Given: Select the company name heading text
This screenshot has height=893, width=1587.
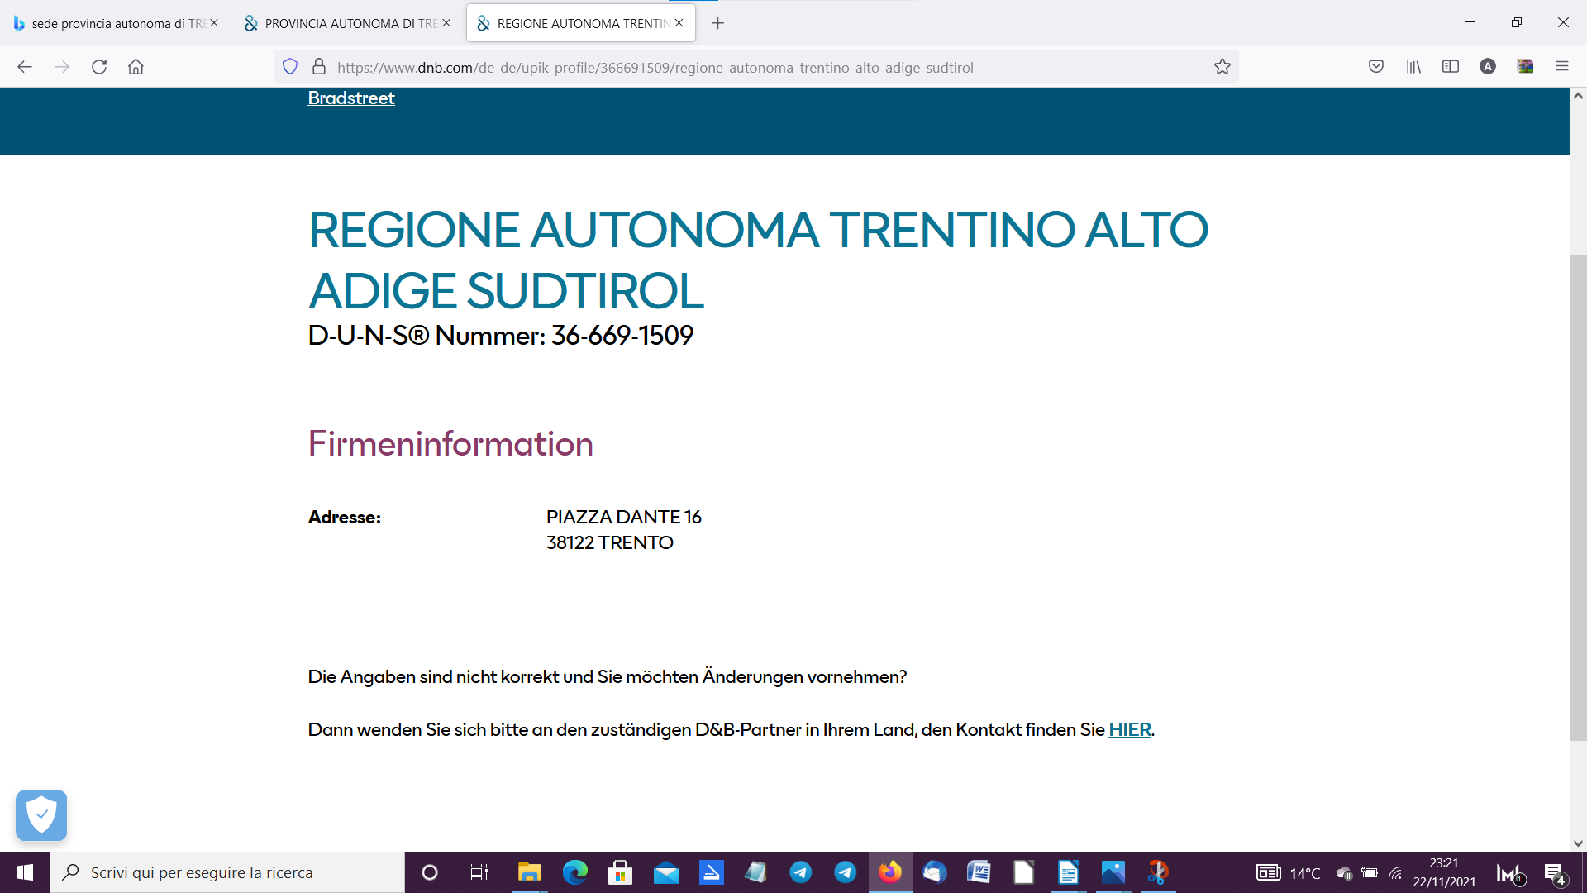Looking at the screenshot, I should [758, 260].
